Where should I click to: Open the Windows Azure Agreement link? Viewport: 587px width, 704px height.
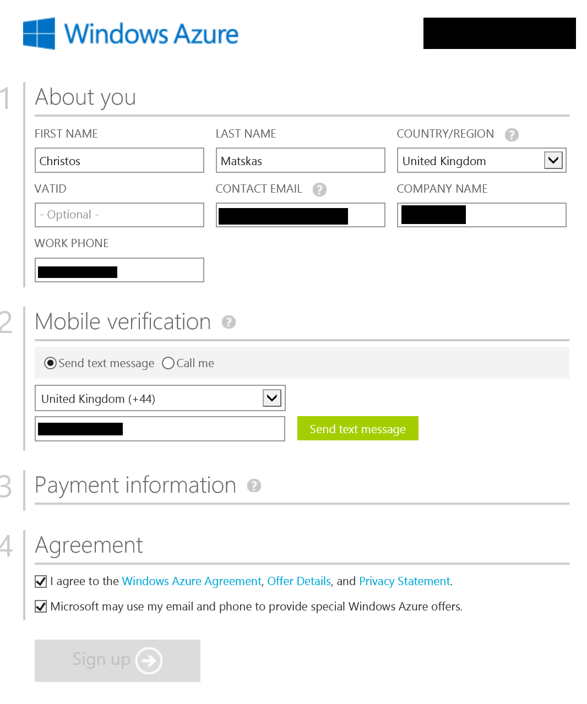click(192, 581)
